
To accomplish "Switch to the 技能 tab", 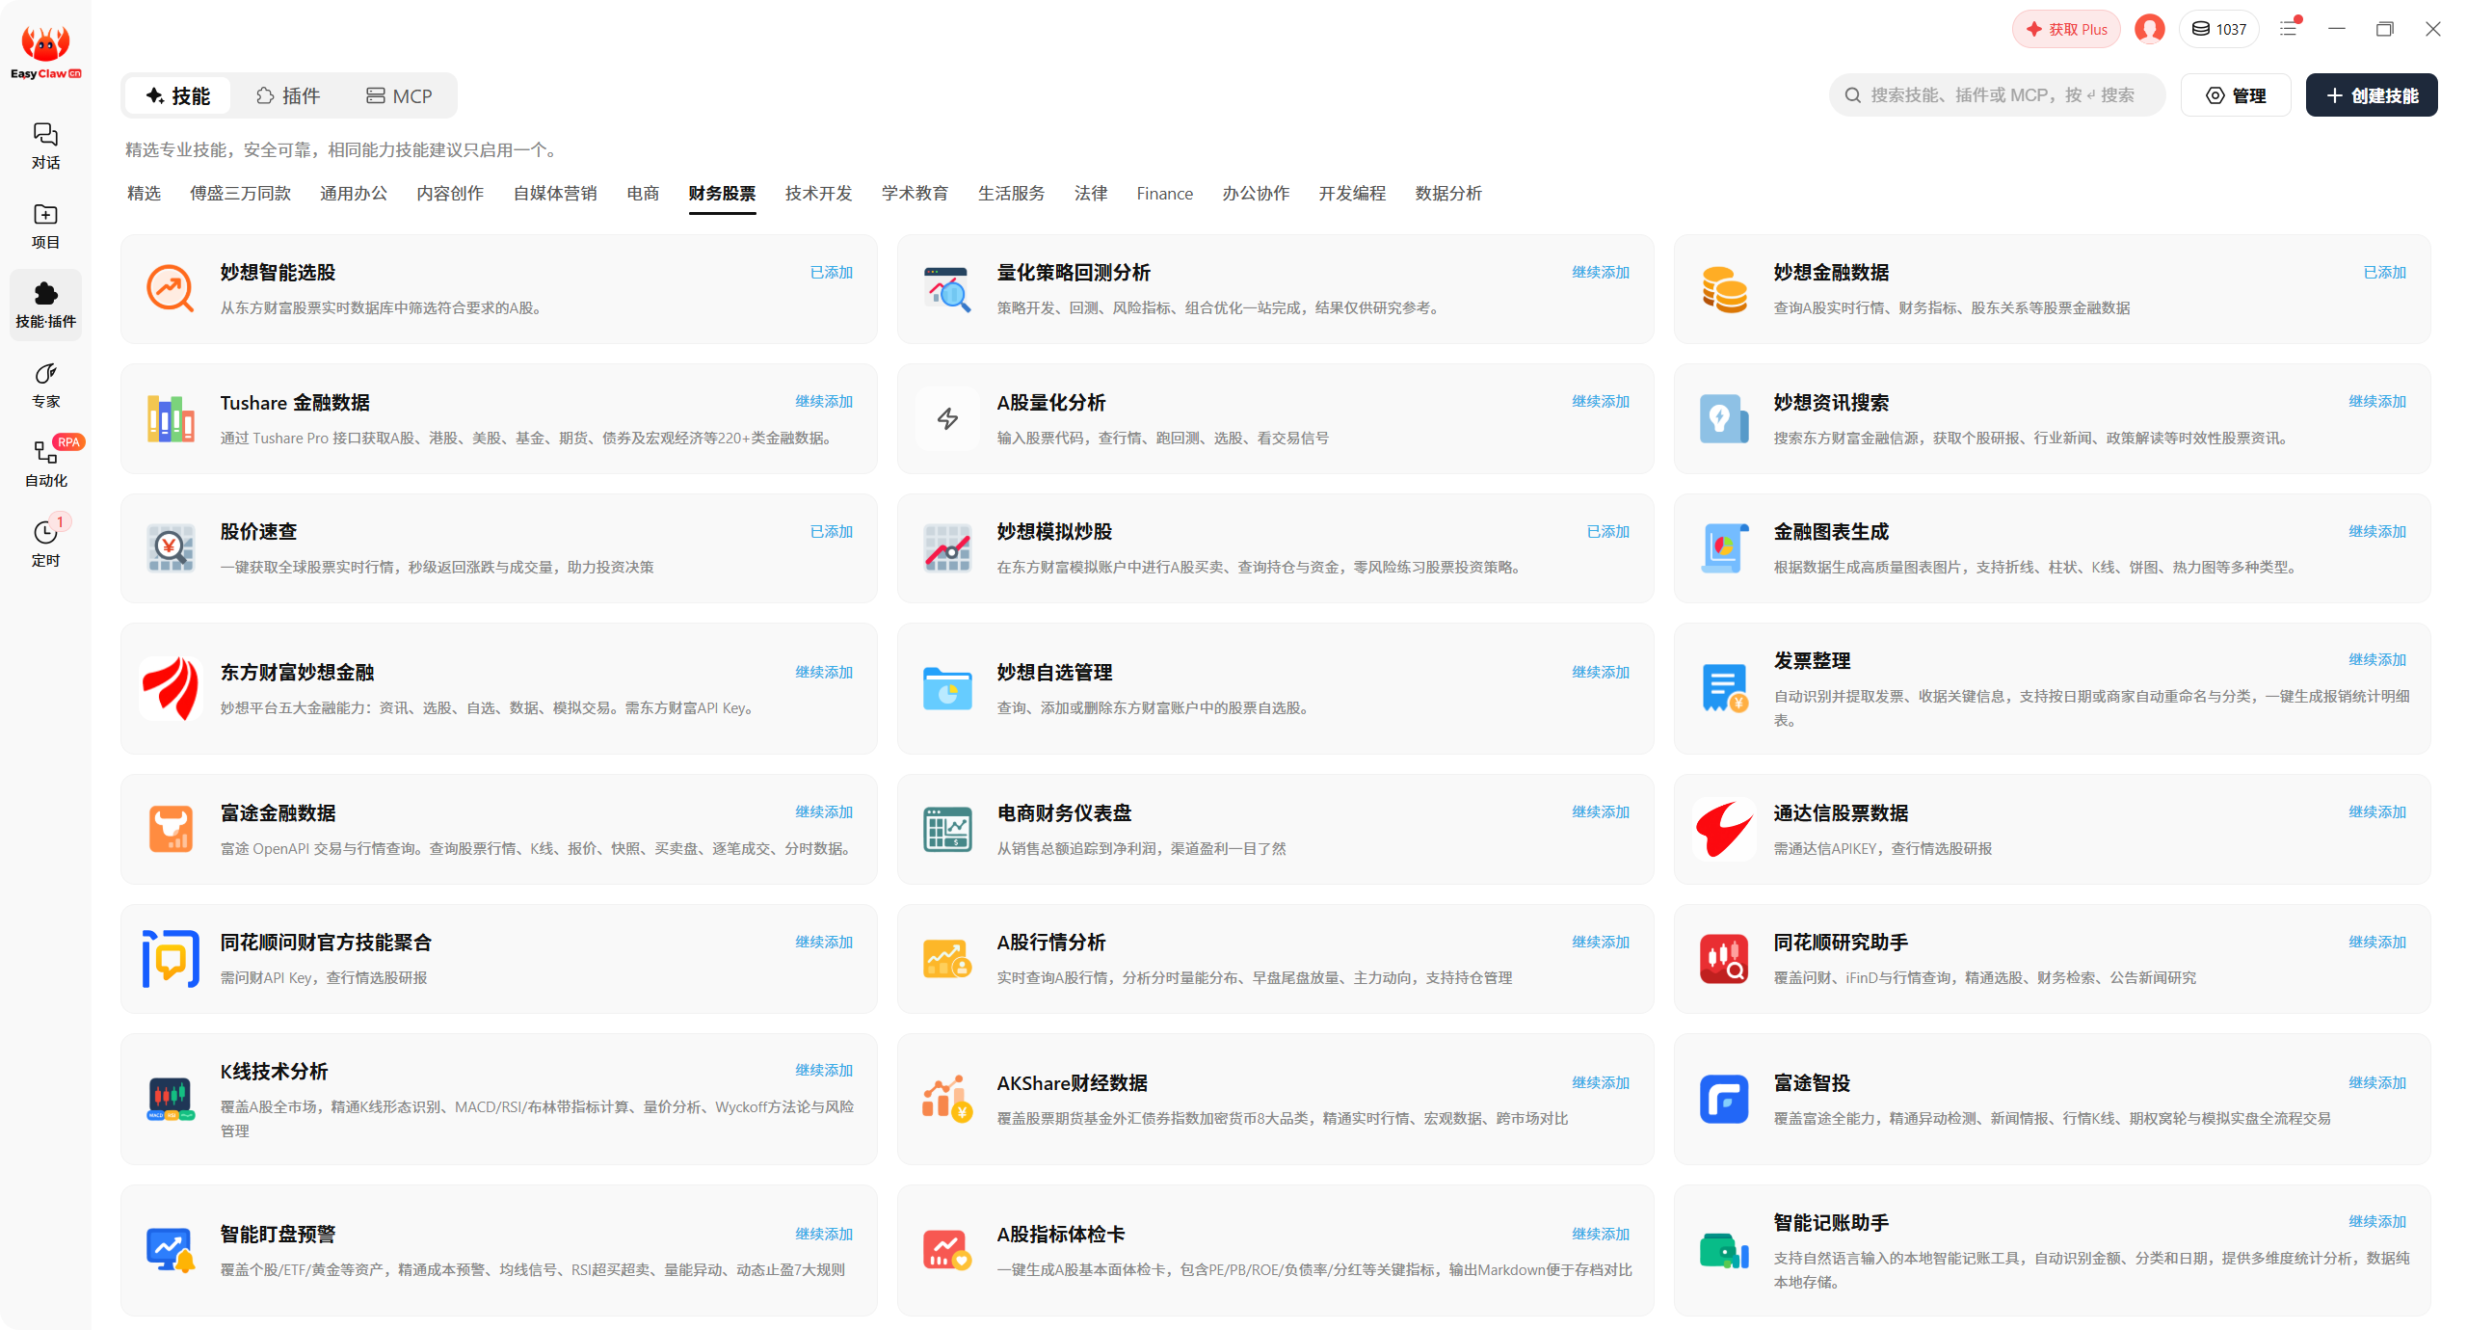I will [178, 95].
